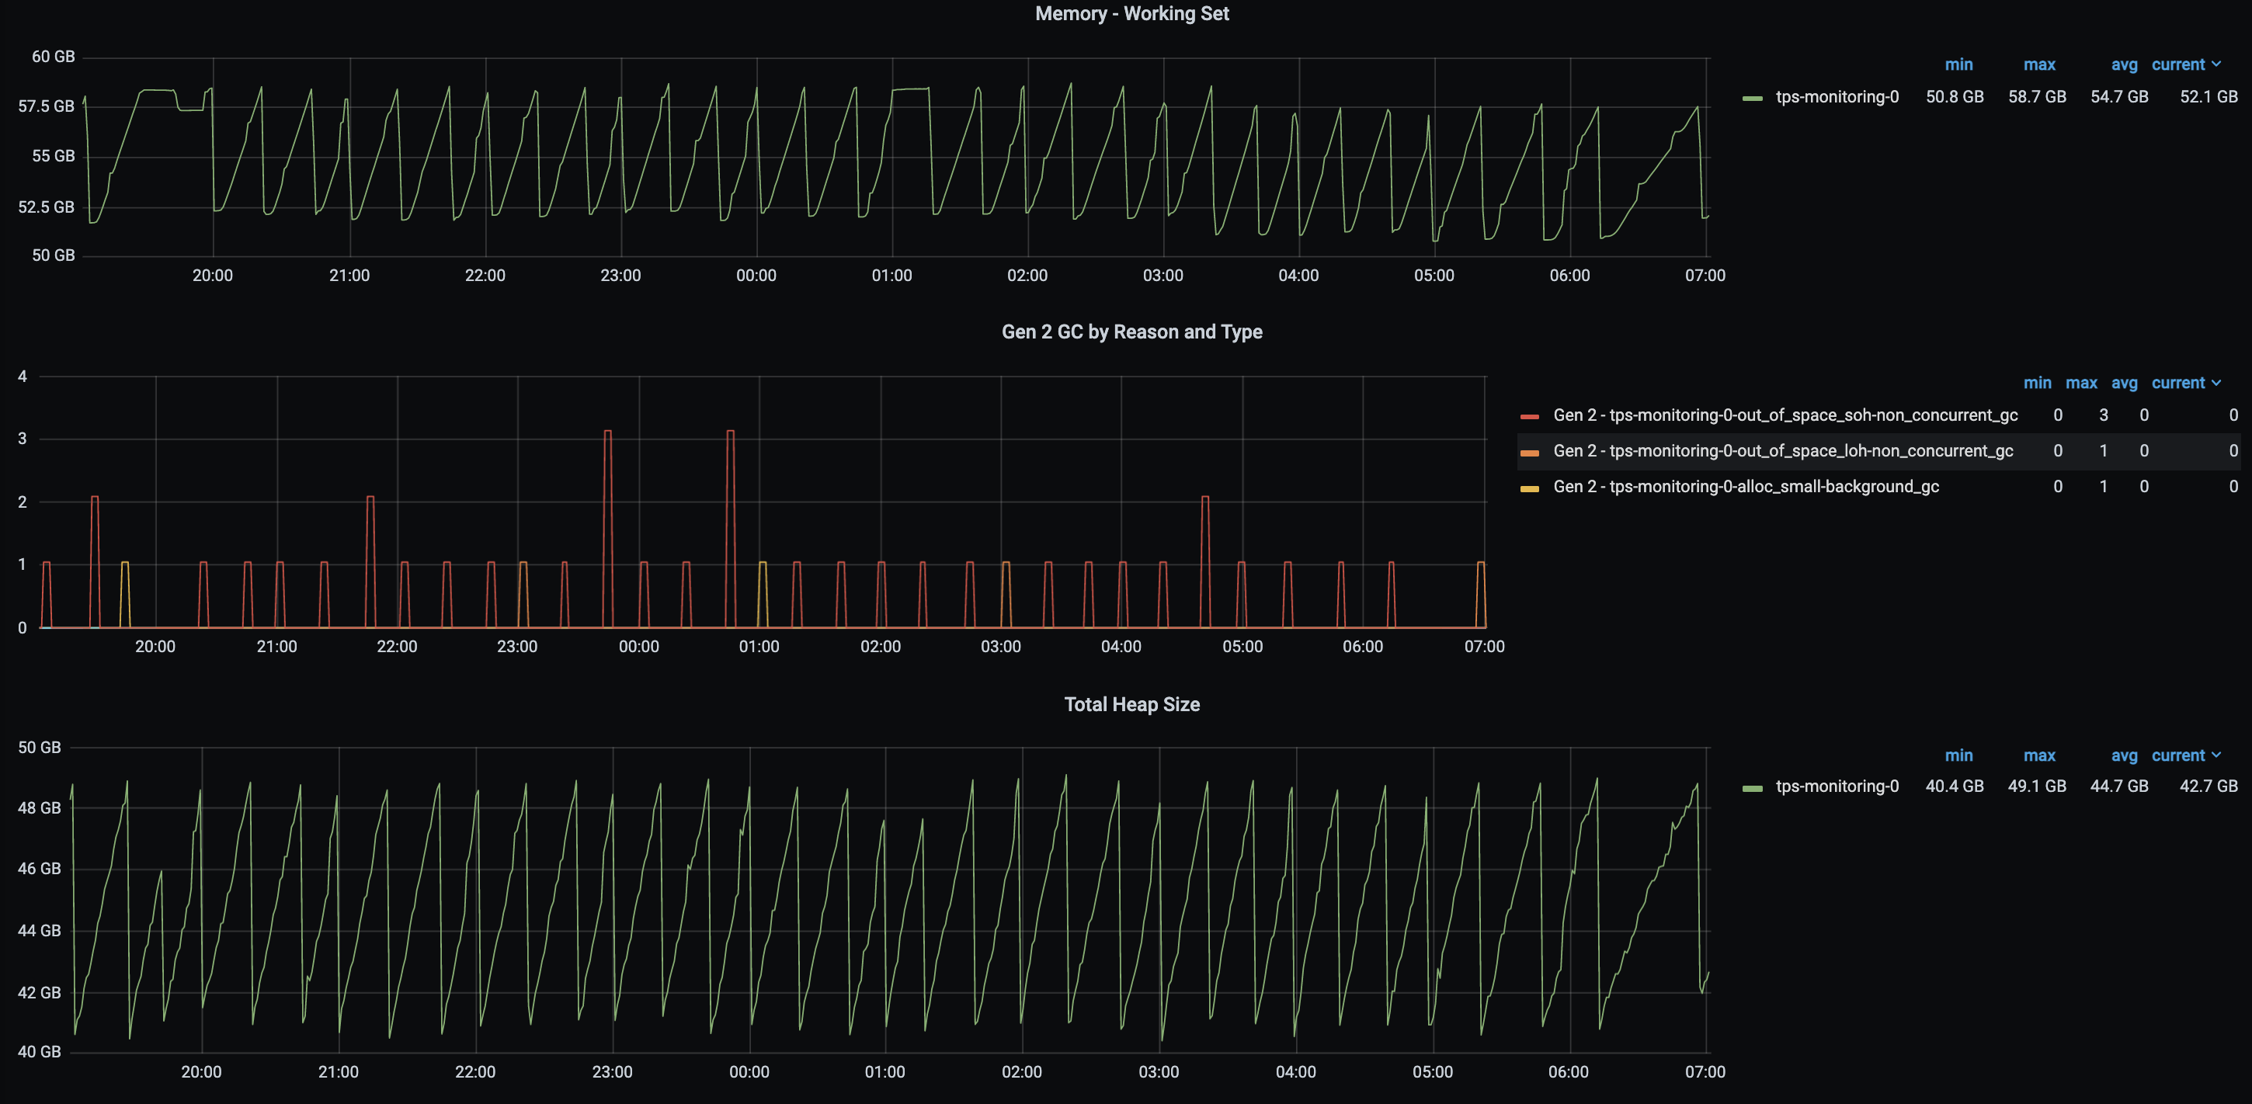This screenshot has width=2252, height=1104.
Task: Select tps-monitoring-0 series in Memory Working Set legend
Action: tap(1837, 97)
